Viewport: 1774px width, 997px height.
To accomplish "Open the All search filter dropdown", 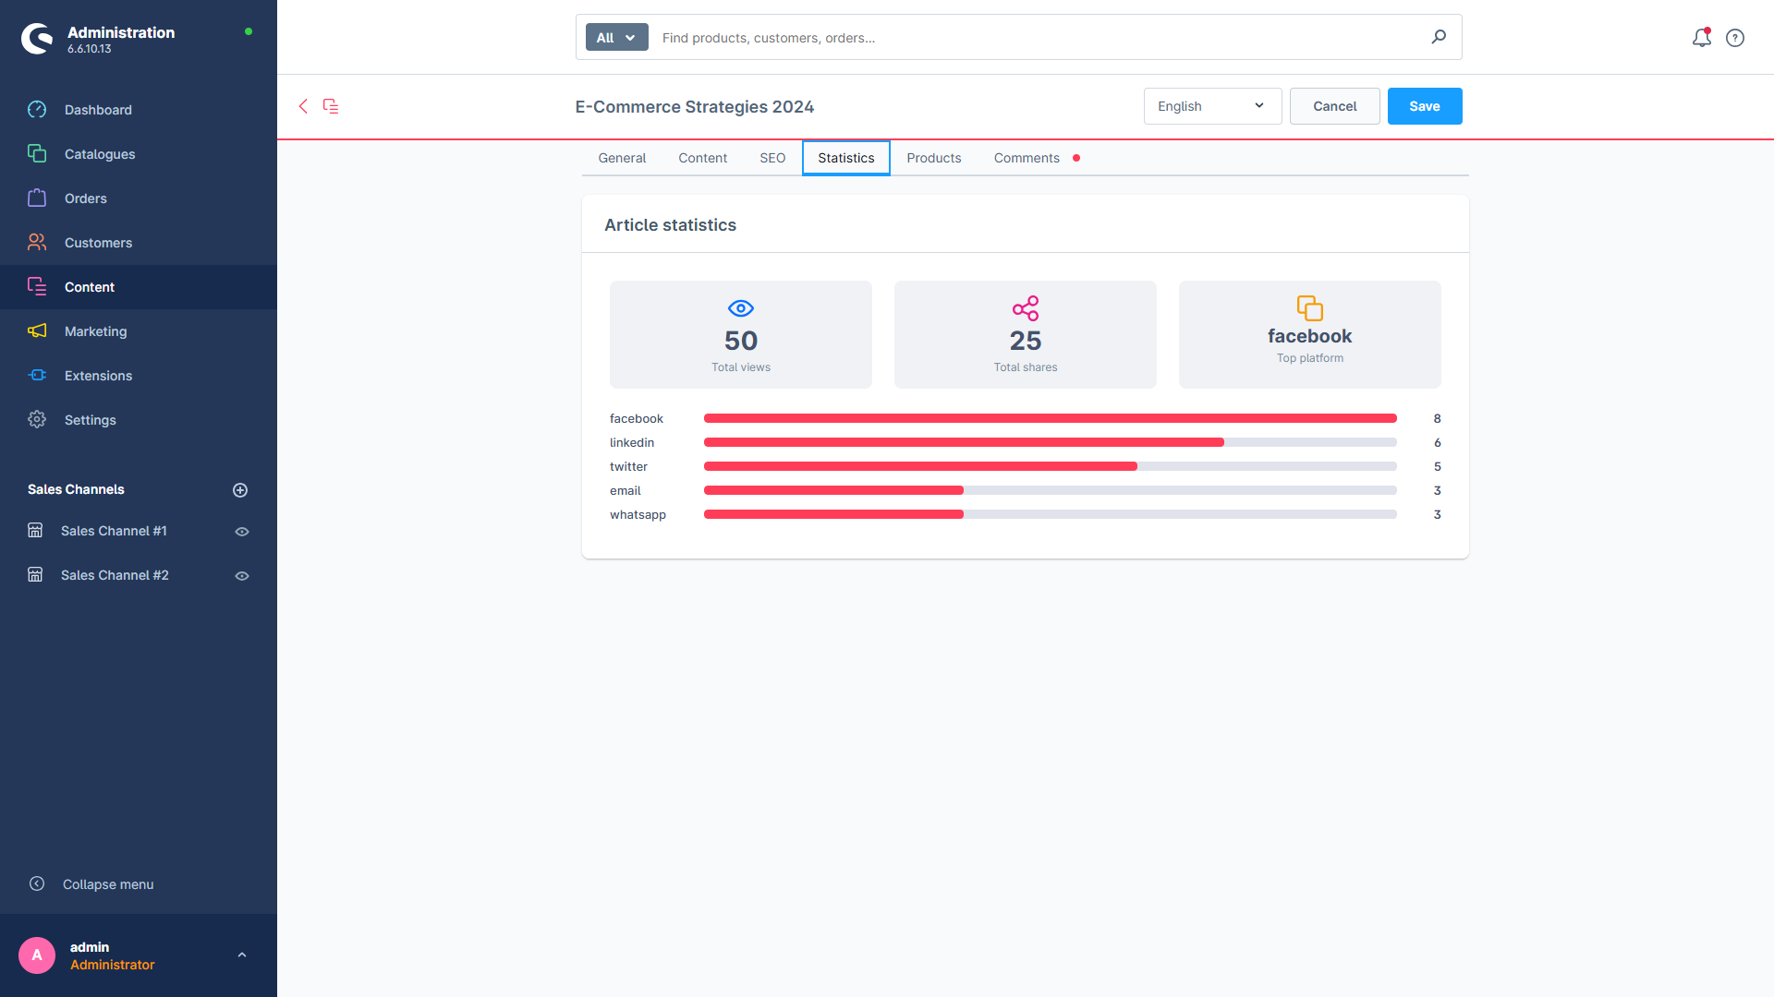I will pos(616,38).
